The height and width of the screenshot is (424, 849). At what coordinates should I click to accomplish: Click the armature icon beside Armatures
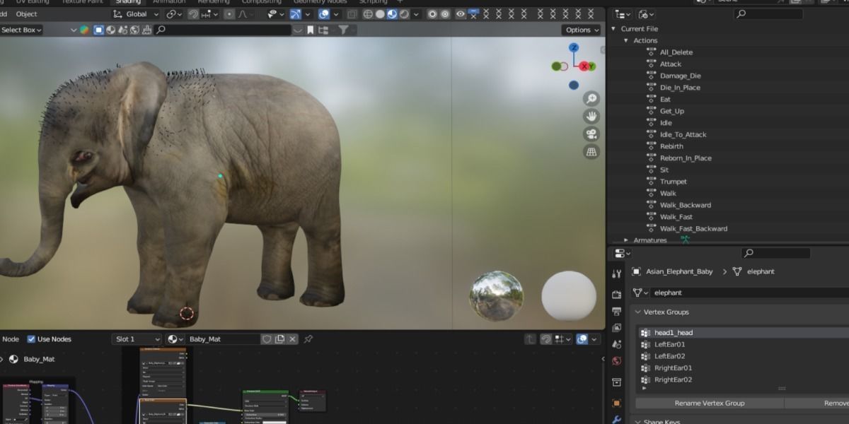pyautogui.click(x=685, y=240)
